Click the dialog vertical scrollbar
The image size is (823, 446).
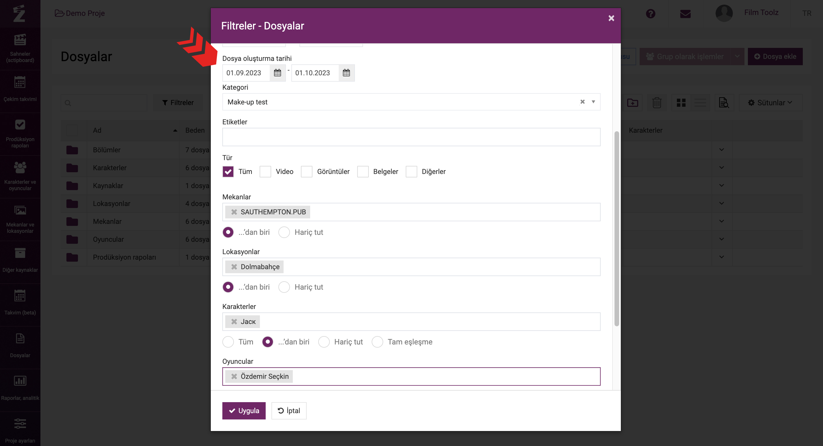point(617,229)
